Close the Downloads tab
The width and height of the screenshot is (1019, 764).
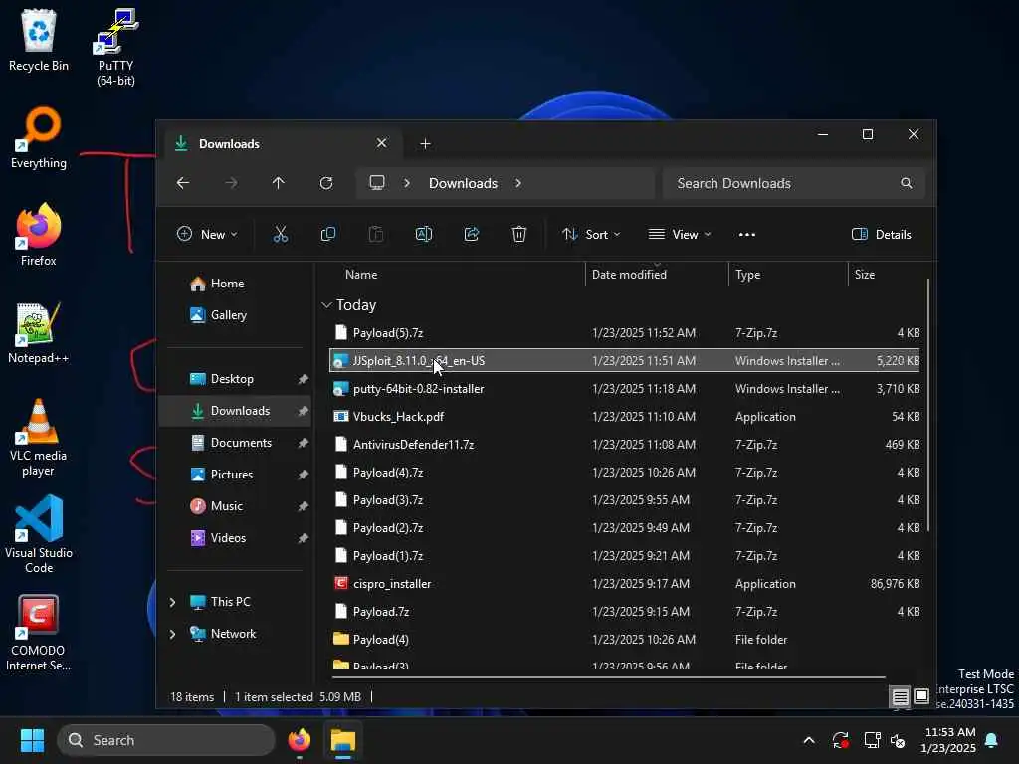click(x=381, y=143)
